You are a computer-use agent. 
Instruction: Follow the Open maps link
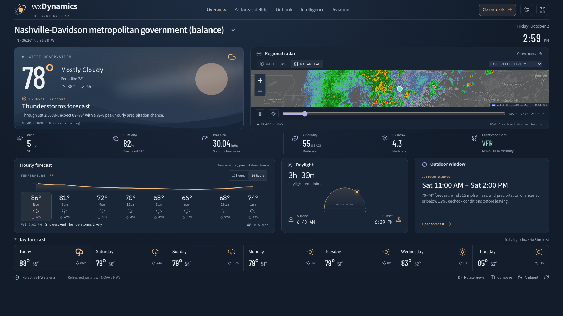point(530,54)
